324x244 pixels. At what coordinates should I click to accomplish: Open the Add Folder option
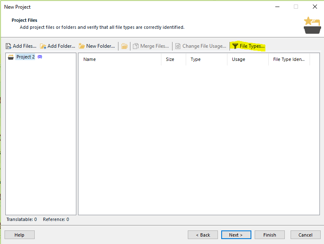[57, 46]
